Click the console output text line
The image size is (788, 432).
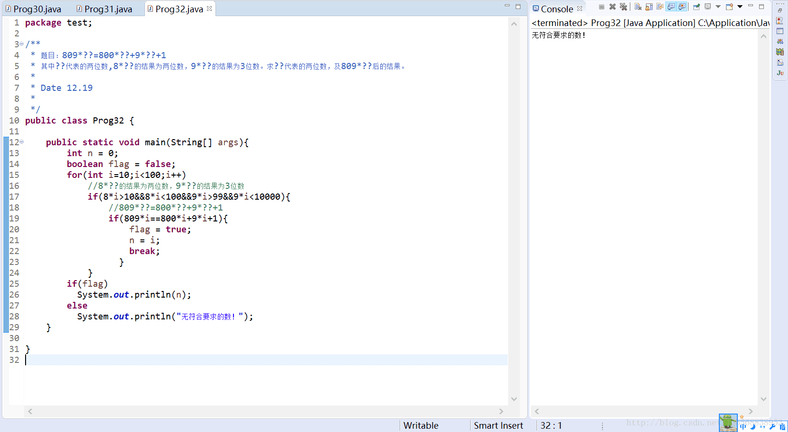558,35
